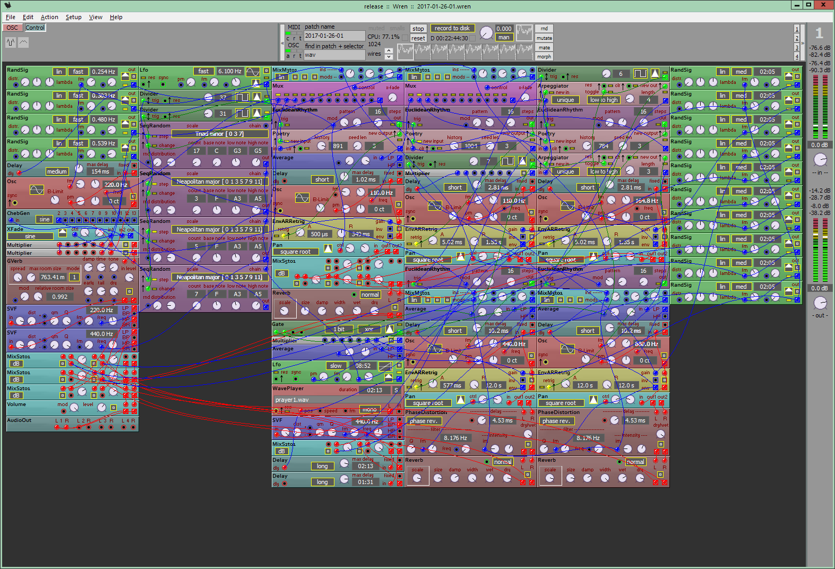Viewport: 835px width, 569px height.
Task: Collapse the top panel with the « arrow
Action: (x=282, y=42)
